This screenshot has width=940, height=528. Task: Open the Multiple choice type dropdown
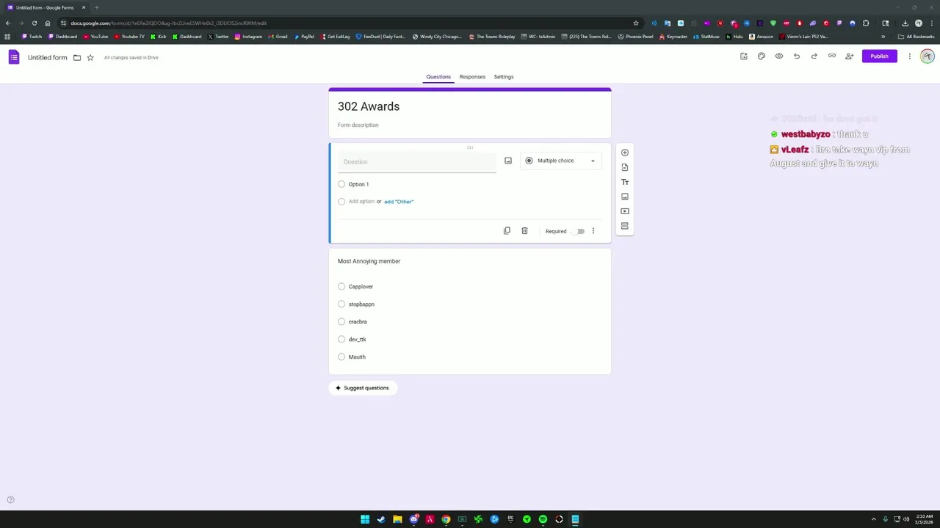[561, 161]
